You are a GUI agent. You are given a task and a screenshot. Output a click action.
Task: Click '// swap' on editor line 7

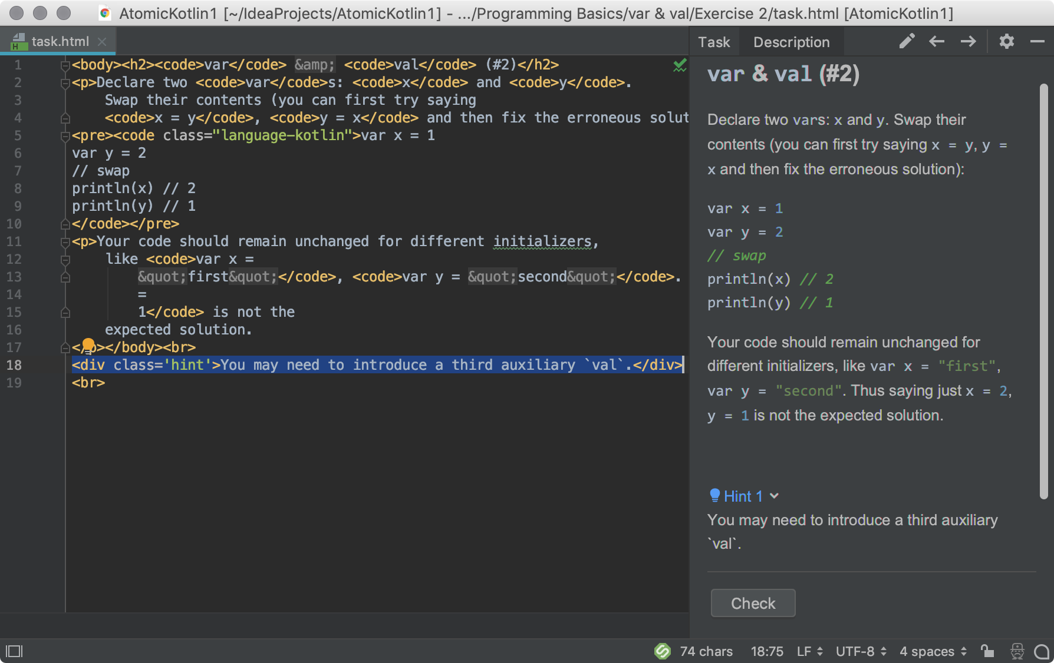101,171
